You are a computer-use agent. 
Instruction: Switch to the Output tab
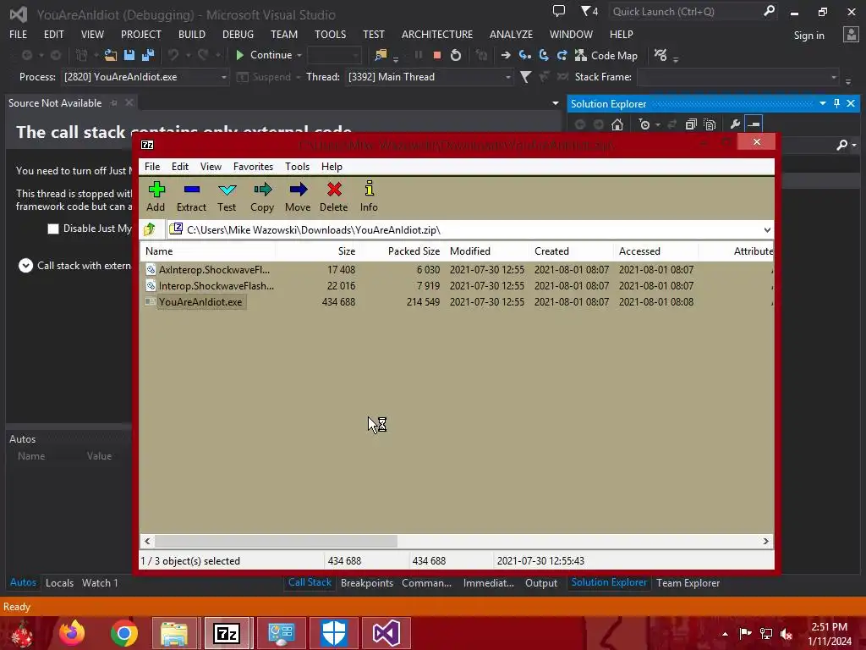(x=540, y=583)
